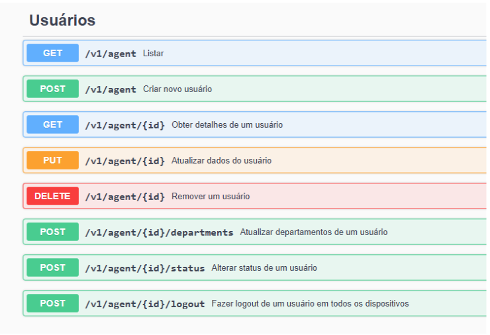
Task: Click GET badge for Obter detalhes endpoint
Action: pos(52,124)
